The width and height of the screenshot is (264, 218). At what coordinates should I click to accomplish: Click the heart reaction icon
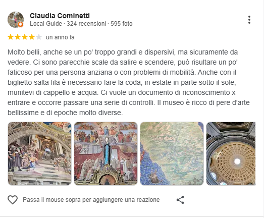click(13, 200)
